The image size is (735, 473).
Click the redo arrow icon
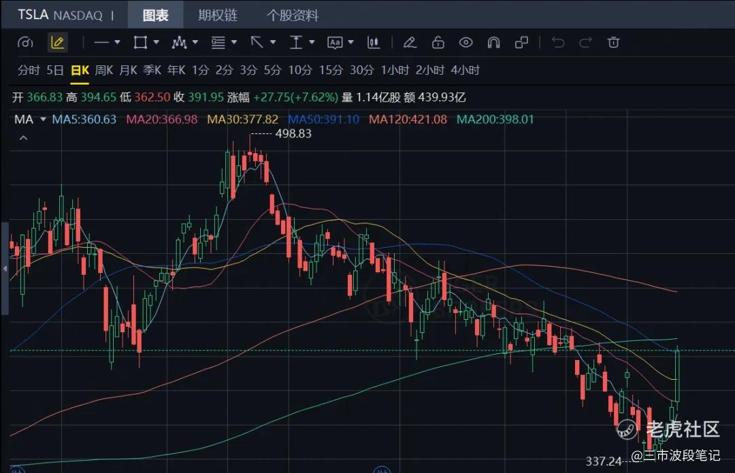click(585, 43)
